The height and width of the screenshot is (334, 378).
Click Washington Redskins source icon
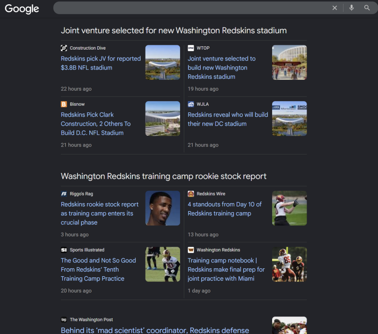191,250
